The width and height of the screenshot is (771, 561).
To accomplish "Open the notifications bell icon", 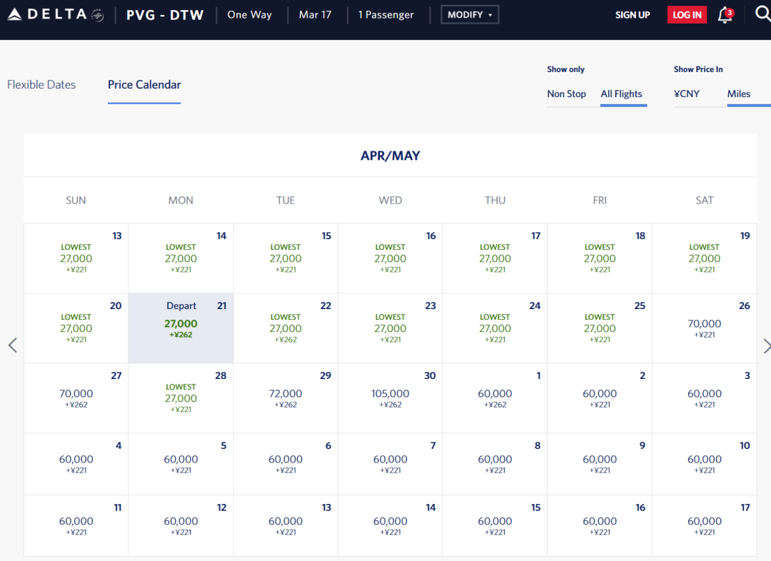I will coord(725,15).
